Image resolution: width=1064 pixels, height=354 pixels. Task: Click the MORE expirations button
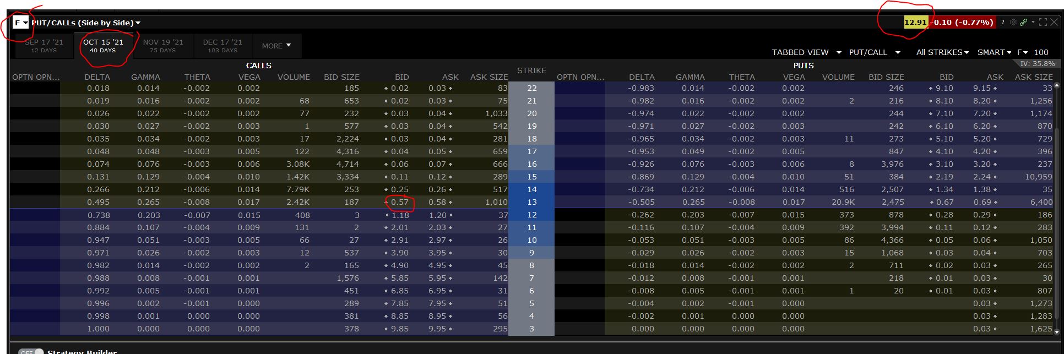click(x=276, y=46)
